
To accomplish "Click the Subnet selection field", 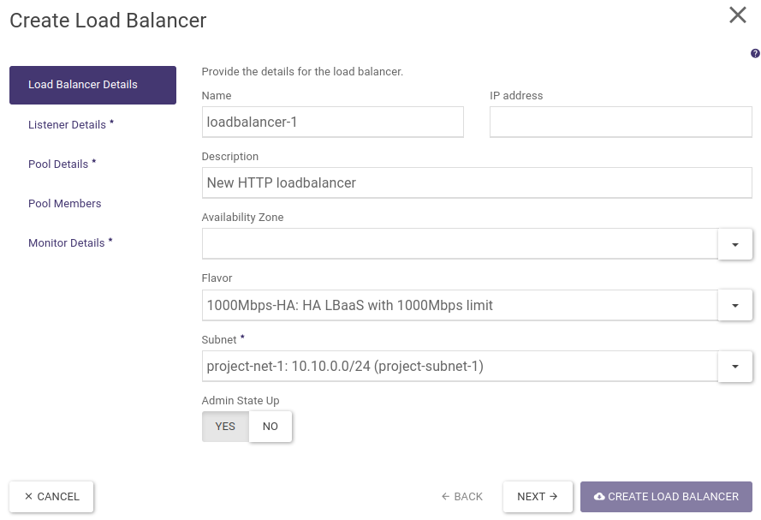I will click(x=460, y=366).
